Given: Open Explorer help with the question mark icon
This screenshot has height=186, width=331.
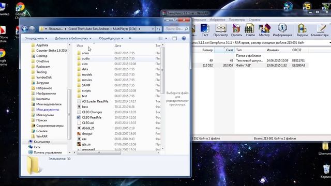Looking at the screenshot, I should (x=184, y=38).
